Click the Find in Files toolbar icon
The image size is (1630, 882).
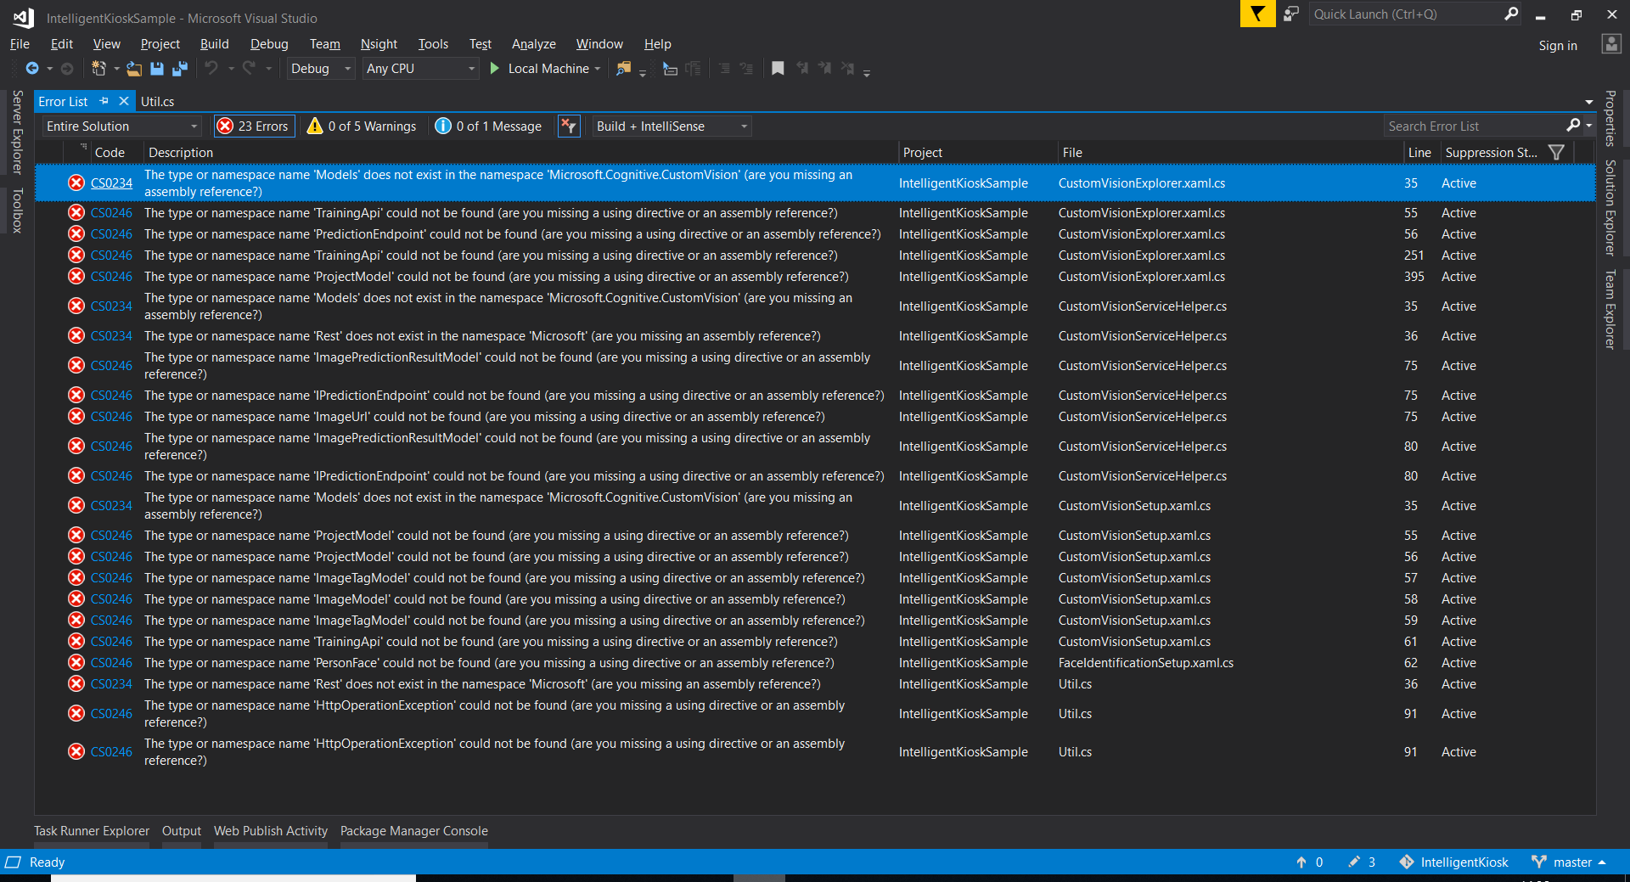(624, 69)
